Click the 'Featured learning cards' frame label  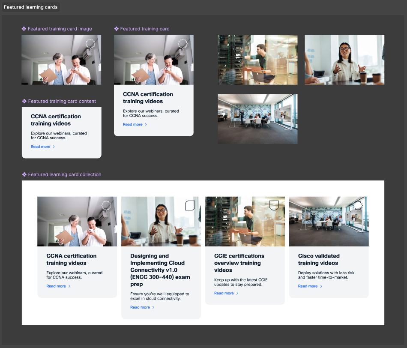click(30, 7)
